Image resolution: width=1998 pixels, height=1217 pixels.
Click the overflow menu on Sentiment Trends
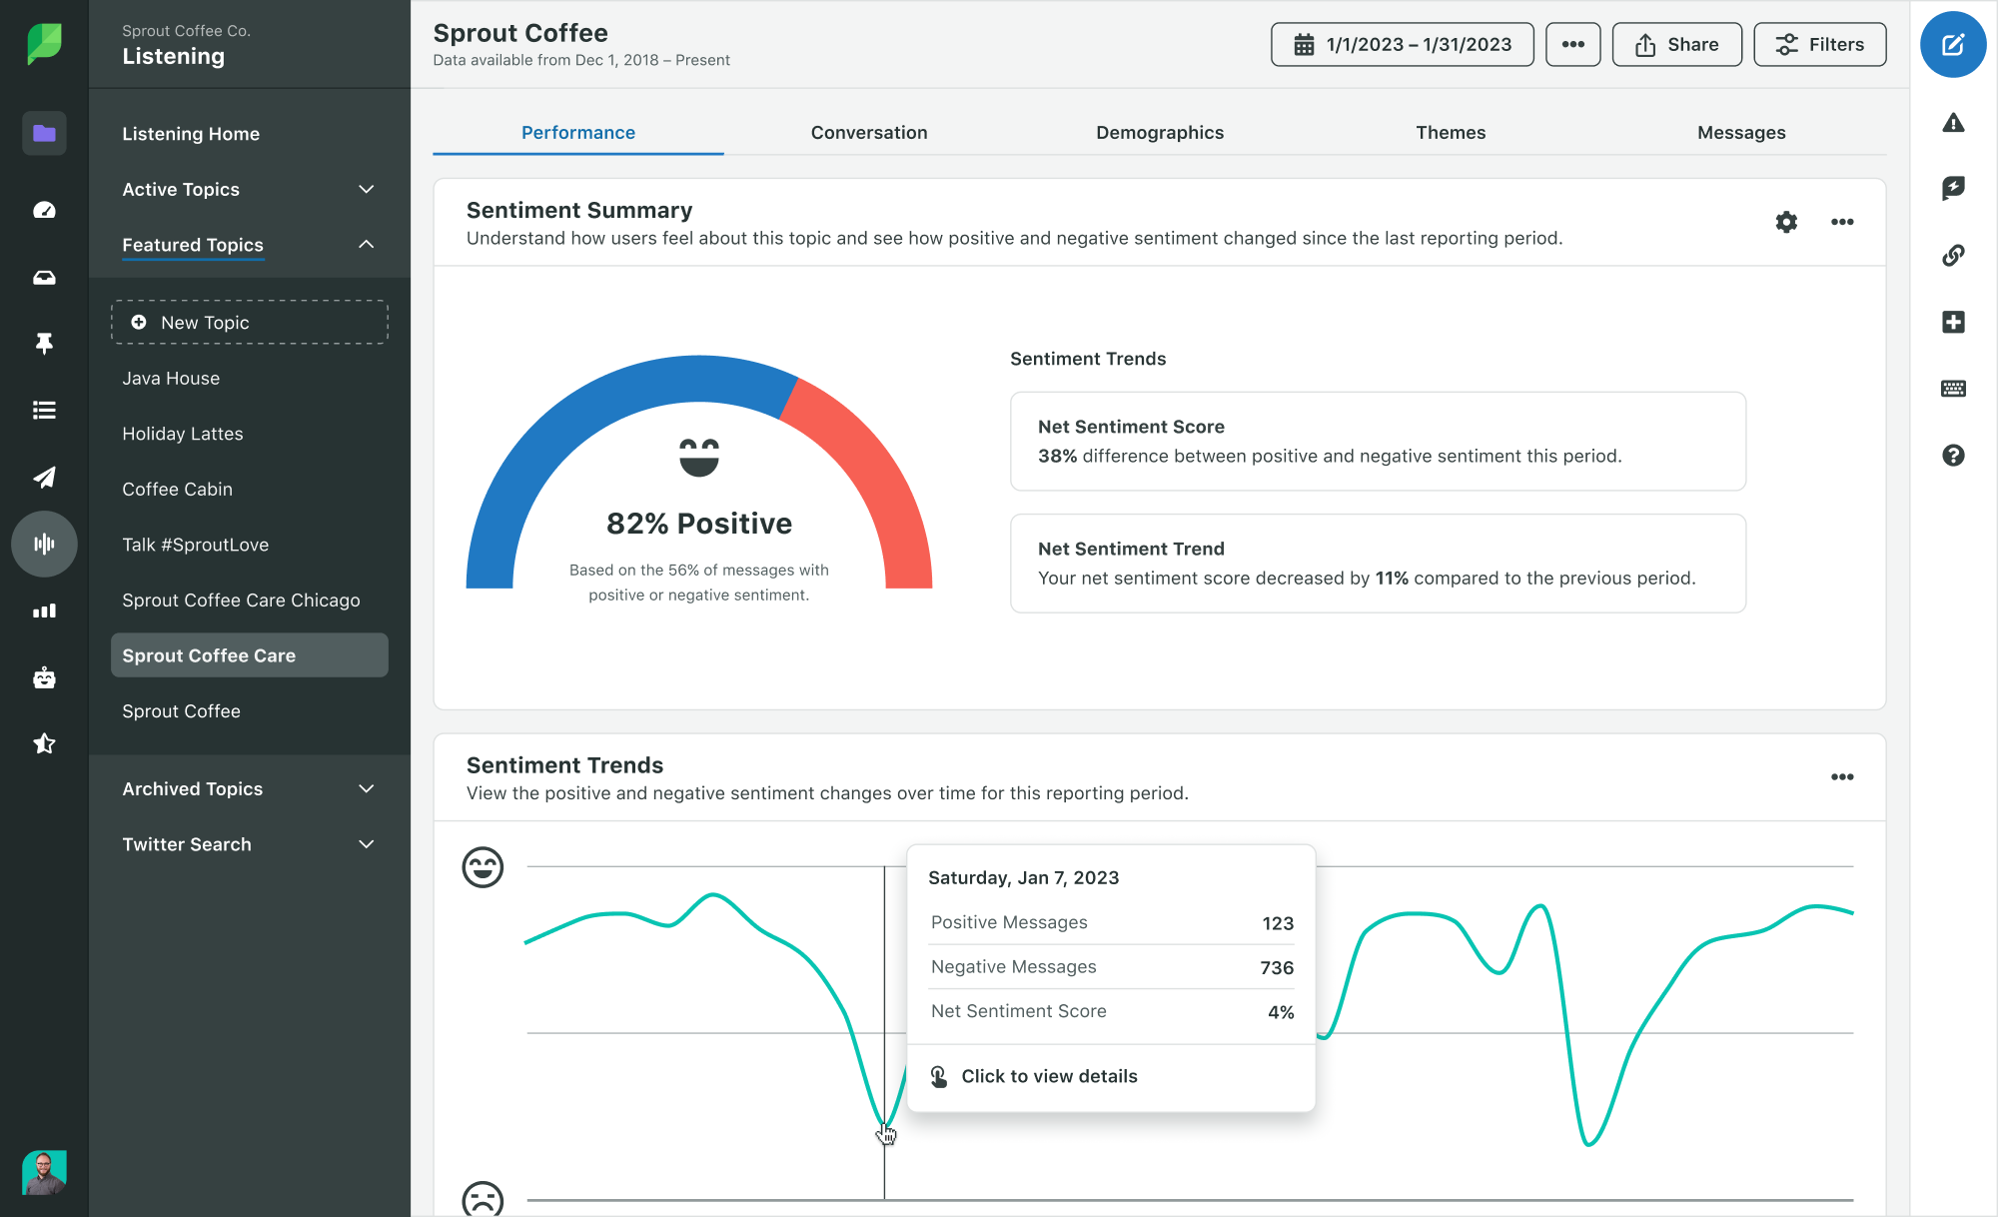(1841, 776)
